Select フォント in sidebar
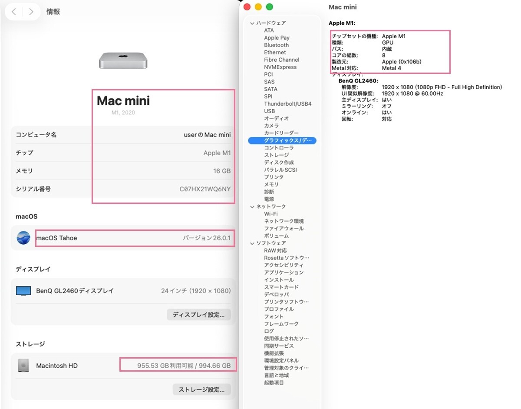The height and width of the screenshot is (409, 521). tap(274, 317)
